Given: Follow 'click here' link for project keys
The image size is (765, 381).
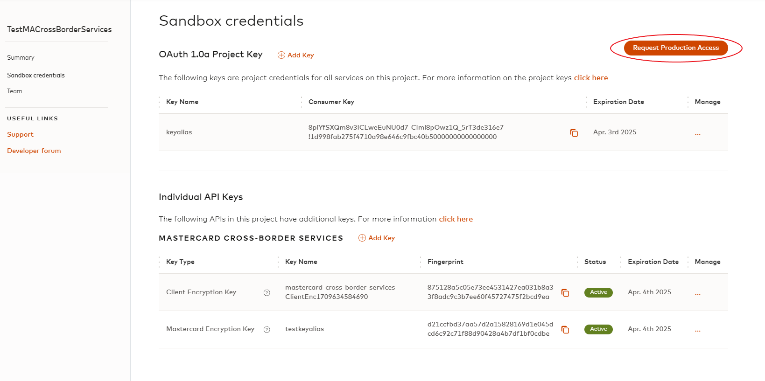Looking at the screenshot, I should 591,78.
